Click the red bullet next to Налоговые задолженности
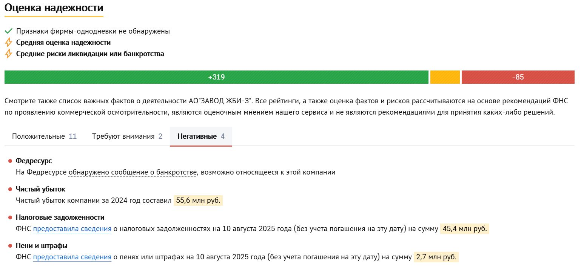Image resolution: width=581 pixels, height=268 pixels. 10,218
